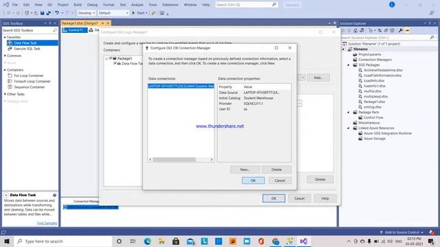Click the Solution Explorer Home icon
The image size is (440, 247).
pos(355,30)
